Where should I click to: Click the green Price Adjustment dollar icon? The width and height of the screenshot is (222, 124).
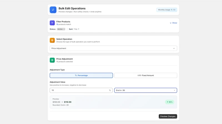point(52,60)
